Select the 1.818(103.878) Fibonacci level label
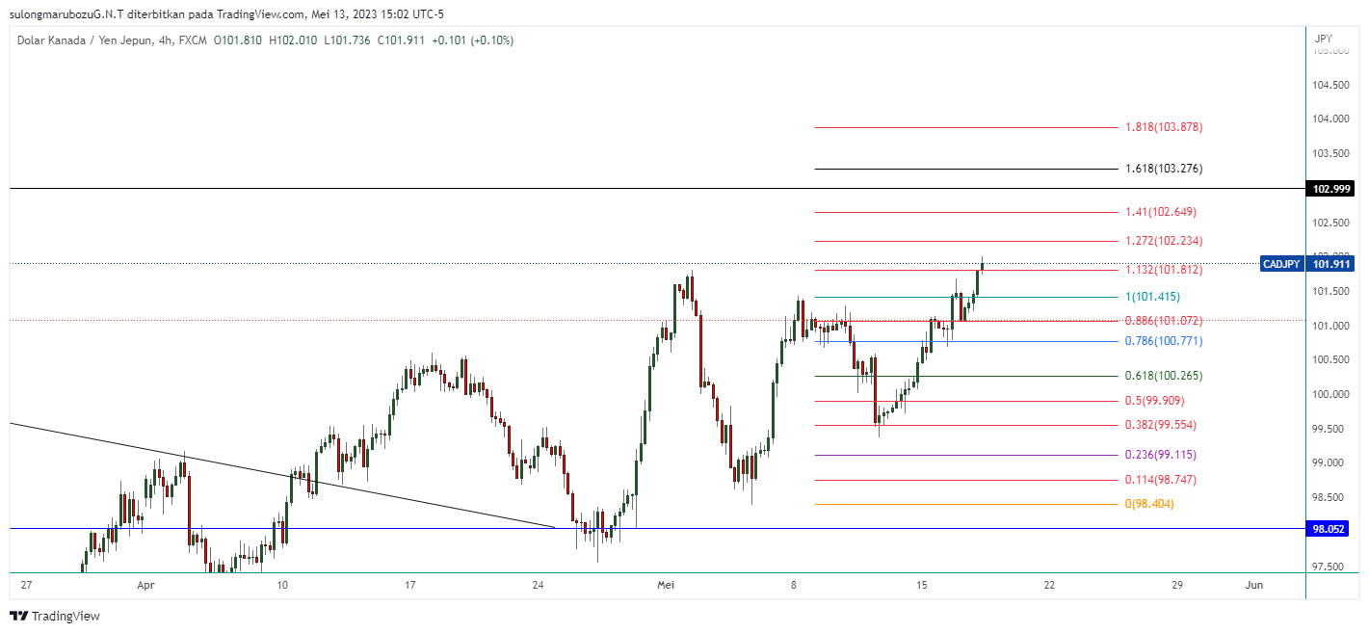The image size is (1369, 633). pyautogui.click(x=1163, y=127)
